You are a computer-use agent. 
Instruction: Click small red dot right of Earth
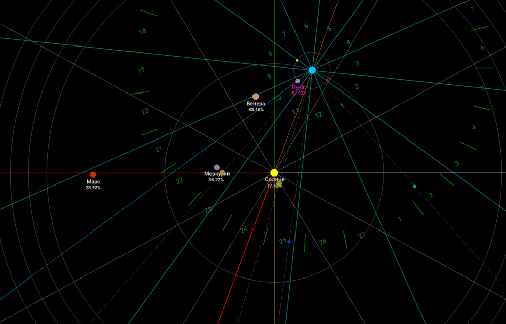coord(328,80)
